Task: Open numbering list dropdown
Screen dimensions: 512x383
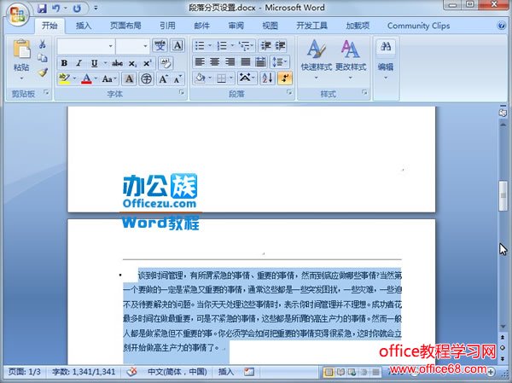Action: pos(232,45)
